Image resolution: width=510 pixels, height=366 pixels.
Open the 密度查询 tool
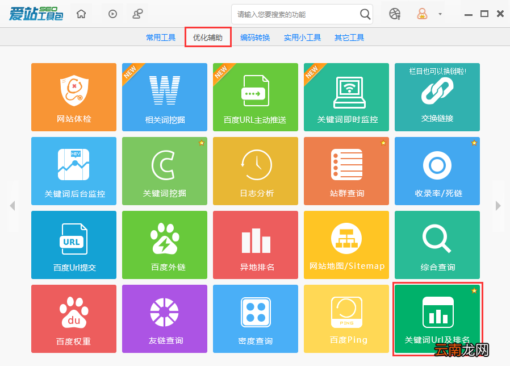tap(256, 319)
